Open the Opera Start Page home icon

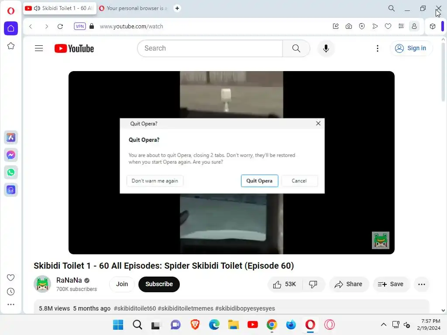pos(11,28)
